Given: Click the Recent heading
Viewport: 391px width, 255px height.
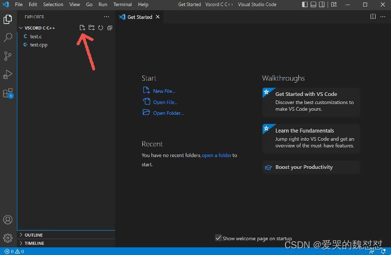Looking at the screenshot, I should click(x=152, y=144).
